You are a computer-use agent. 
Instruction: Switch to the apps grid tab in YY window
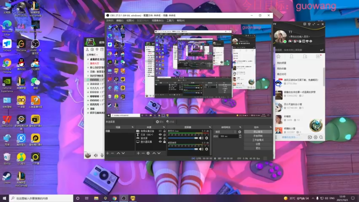(318, 57)
